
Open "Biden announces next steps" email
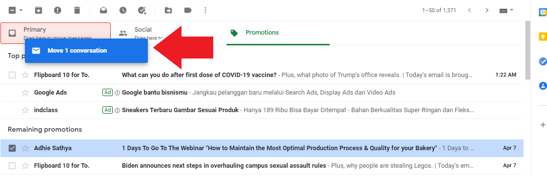(224, 166)
